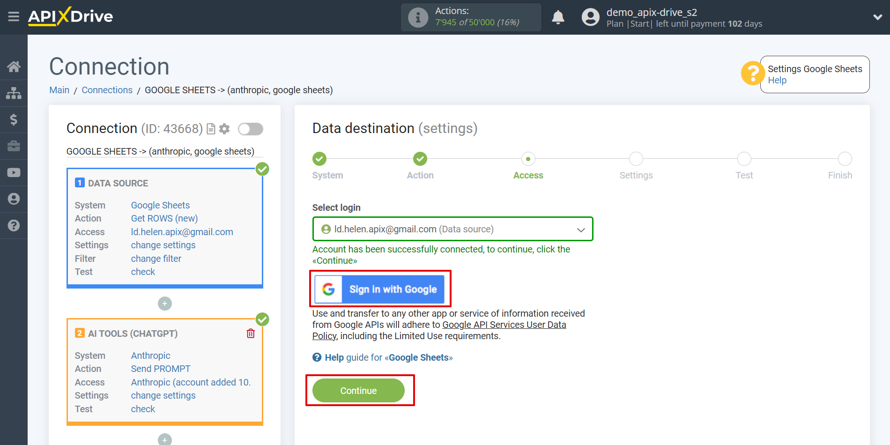Open ld.helen.apix@gmail.com access link
Image resolution: width=890 pixels, height=445 pixels.
[x=182, y=232]
